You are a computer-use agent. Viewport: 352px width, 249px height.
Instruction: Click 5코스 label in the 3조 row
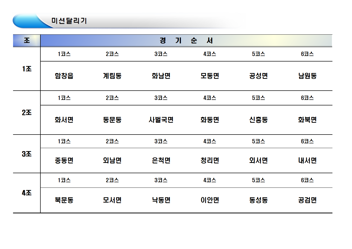coord(258,141)
